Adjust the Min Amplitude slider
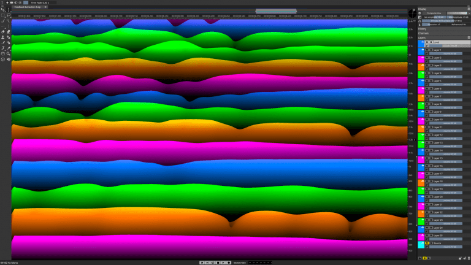 coord(434,17)
